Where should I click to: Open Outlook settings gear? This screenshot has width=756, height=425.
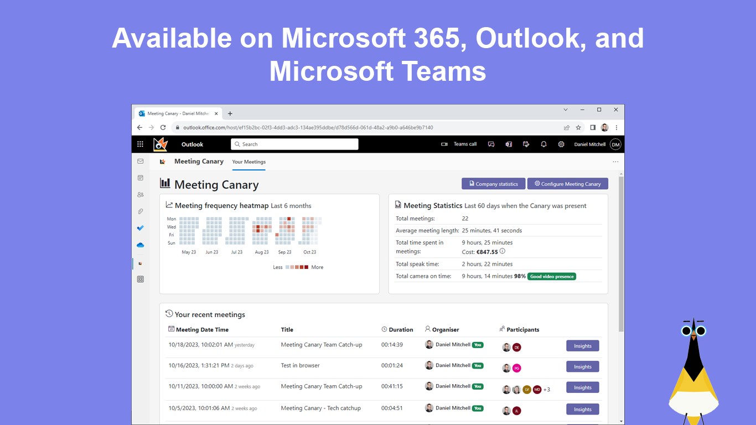(561, 144)
